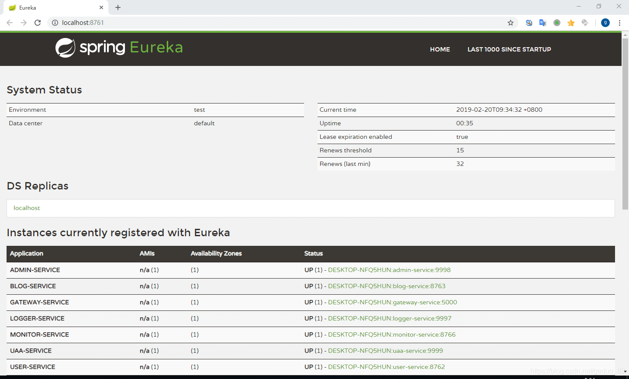
Task: Open the gateway-service:5000 instance link
Action: pyautogui.click(x=392, y=302)
